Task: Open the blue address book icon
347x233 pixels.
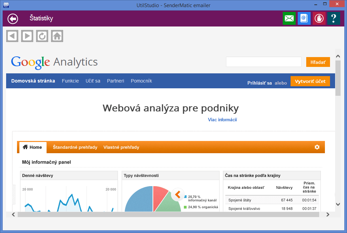Action: pyautogui.click(x=304, y=18)
